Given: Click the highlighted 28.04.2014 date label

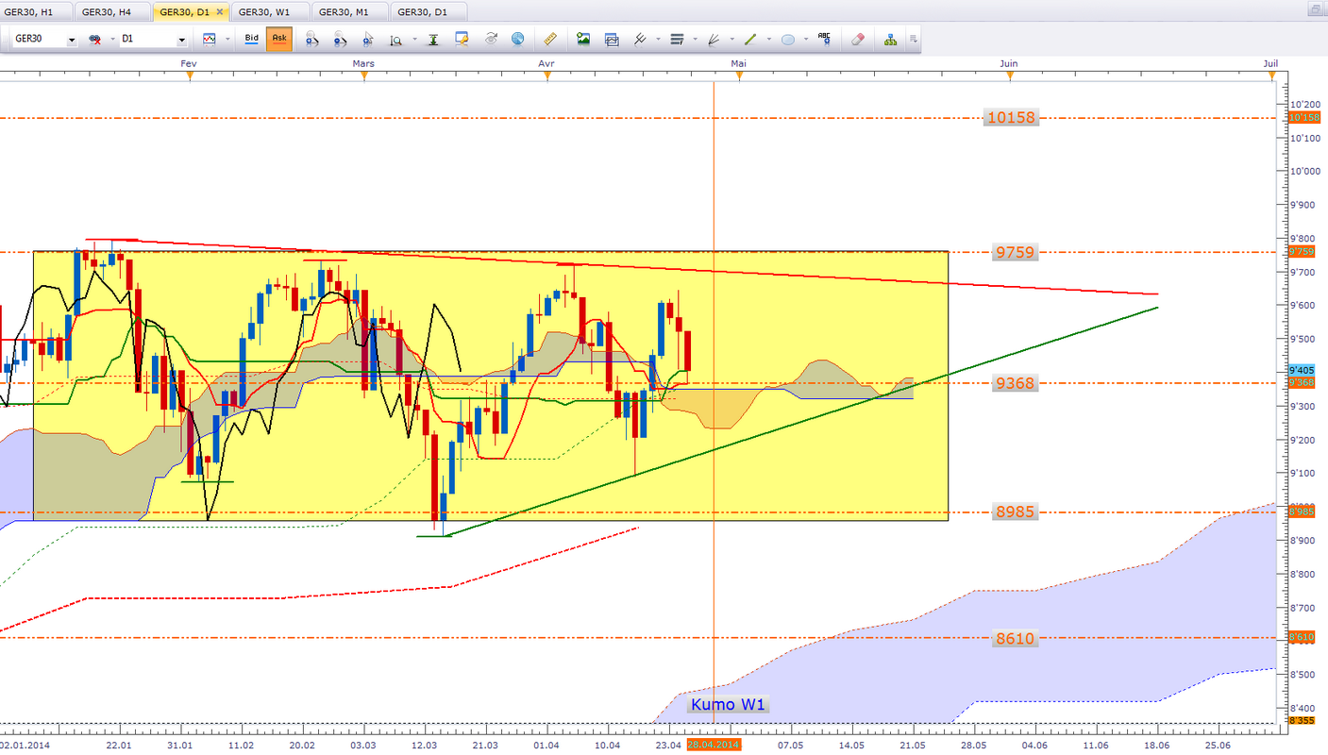Looking at the screenshot, I should point(714,745).
